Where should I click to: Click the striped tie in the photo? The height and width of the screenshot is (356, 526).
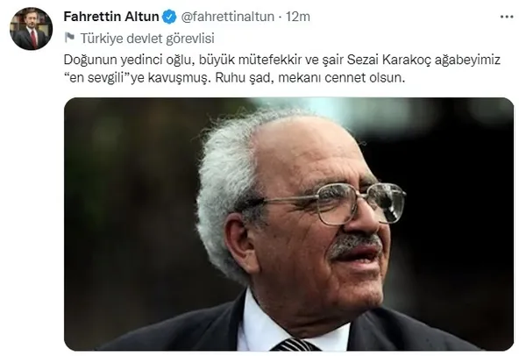pyautogui.click(x=295, y=345)
